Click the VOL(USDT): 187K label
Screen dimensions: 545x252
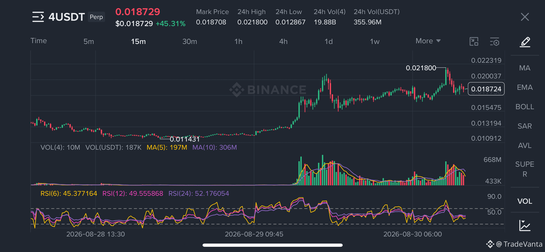(x=113, y=147)
